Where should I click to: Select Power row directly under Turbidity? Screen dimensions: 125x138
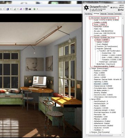(x=99, y=24)
